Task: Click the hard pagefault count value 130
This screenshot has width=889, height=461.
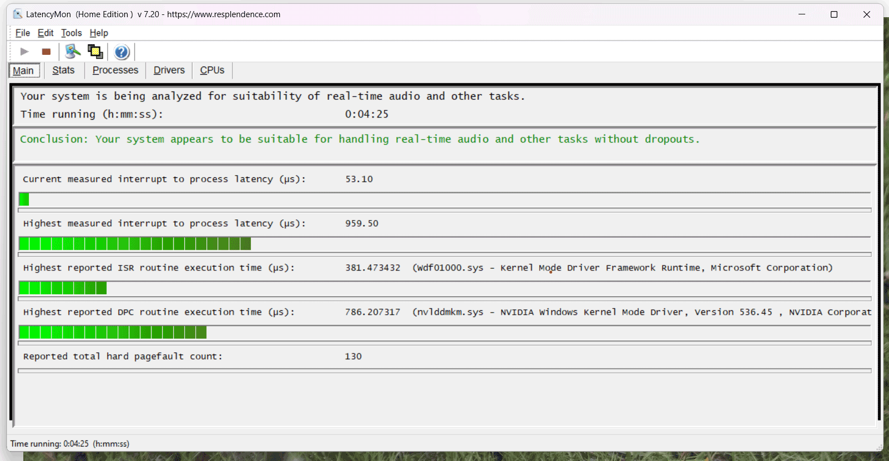Action: (353, 356)
